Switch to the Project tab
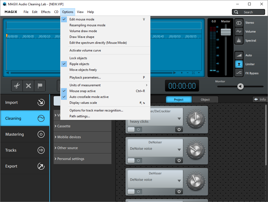Image resolution: width=268 pixels, height=202 pixels. tap(179, 100)
